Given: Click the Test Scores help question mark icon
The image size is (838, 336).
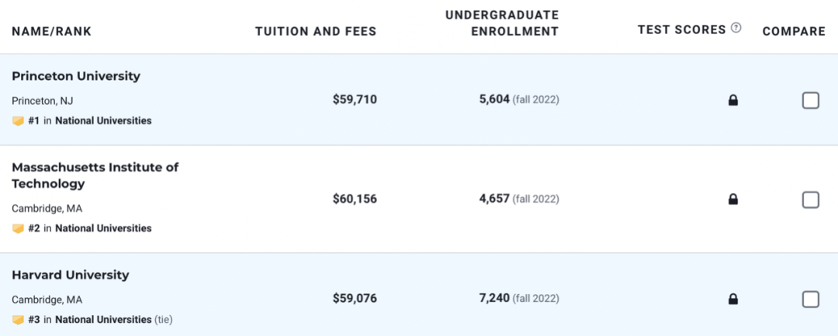Looking at the screenshot, I should (736, 29).
